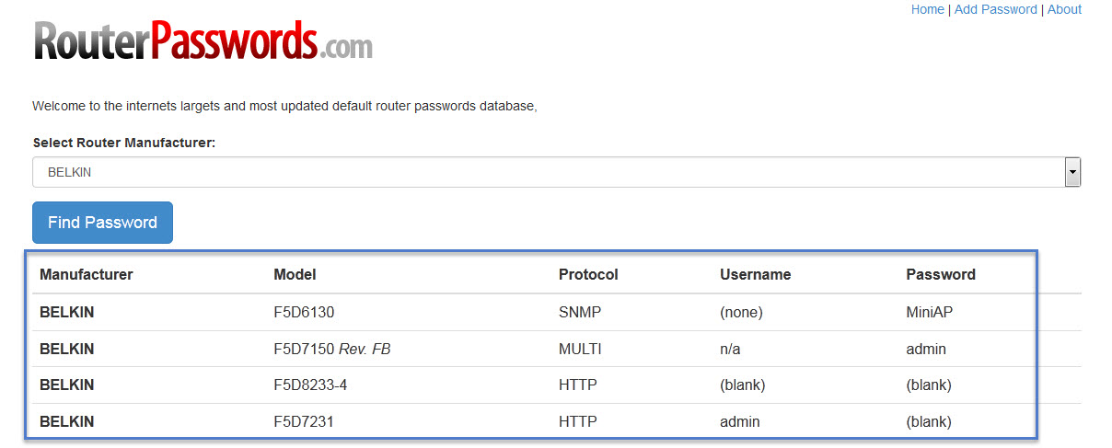Click the Protocol column header
This screenshot has width=1112, height=448.
coord(588,274)
